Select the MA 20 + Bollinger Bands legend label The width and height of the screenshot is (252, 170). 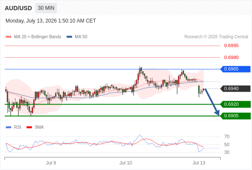pos(38,37)
